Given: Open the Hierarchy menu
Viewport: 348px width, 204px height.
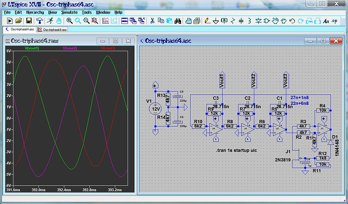Looking at the screenshot, I should pos(35,13).
